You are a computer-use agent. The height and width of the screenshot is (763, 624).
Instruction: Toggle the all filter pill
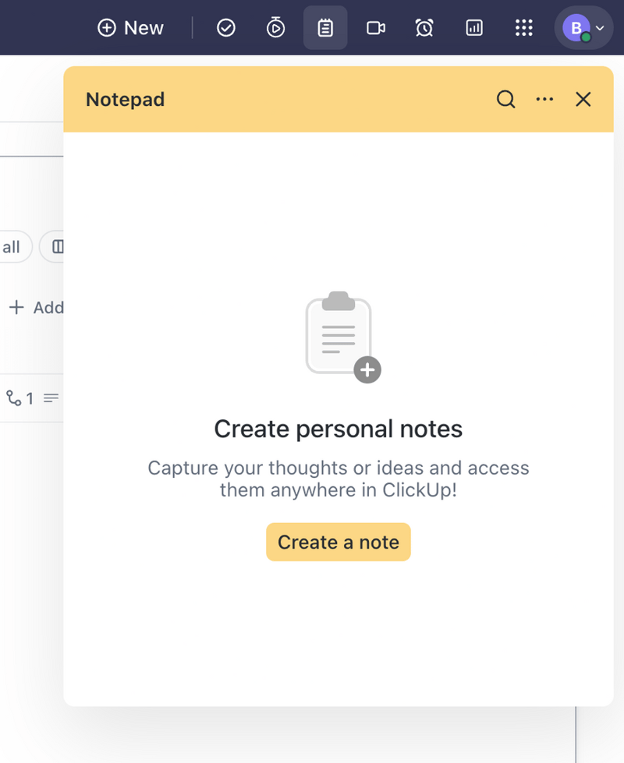pyautogui.click(x=12, y=246)
